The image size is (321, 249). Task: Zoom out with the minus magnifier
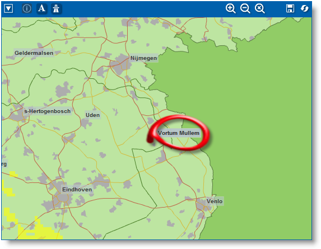coord(245,8)
